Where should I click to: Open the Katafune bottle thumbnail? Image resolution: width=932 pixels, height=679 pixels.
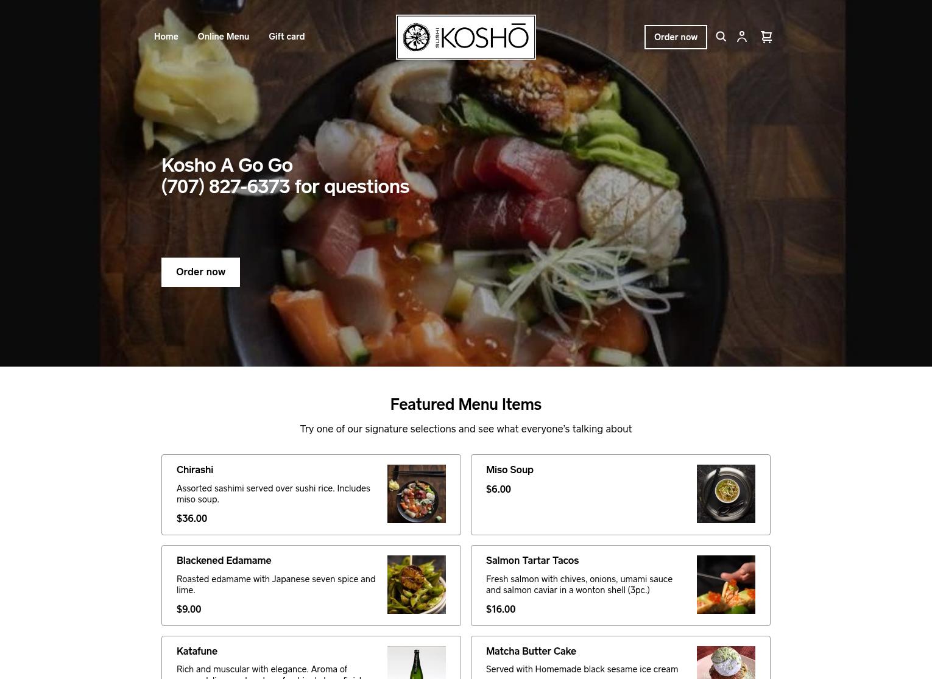(417, 663)
